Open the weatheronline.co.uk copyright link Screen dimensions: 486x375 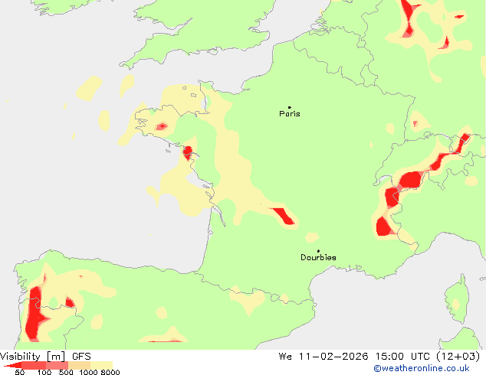pyautogui.click(x=422, y=368)
